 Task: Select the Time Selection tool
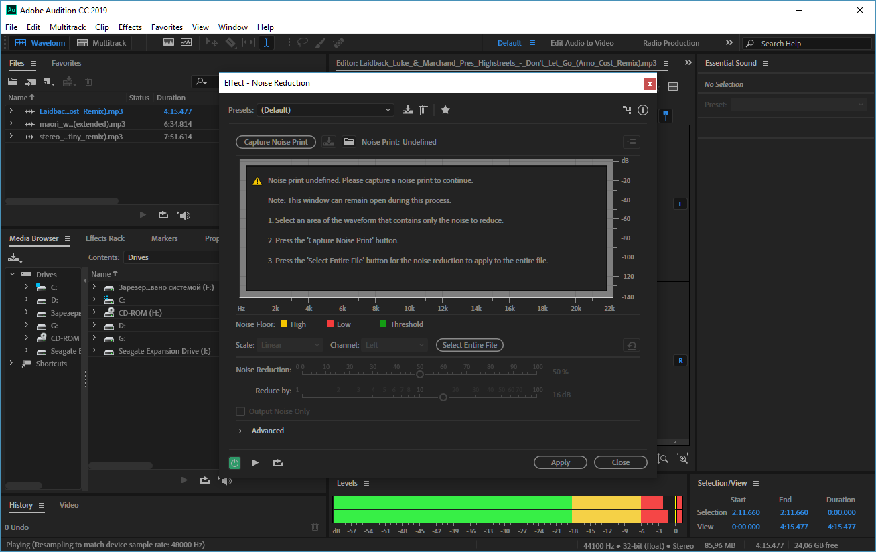tap(267, 42)
